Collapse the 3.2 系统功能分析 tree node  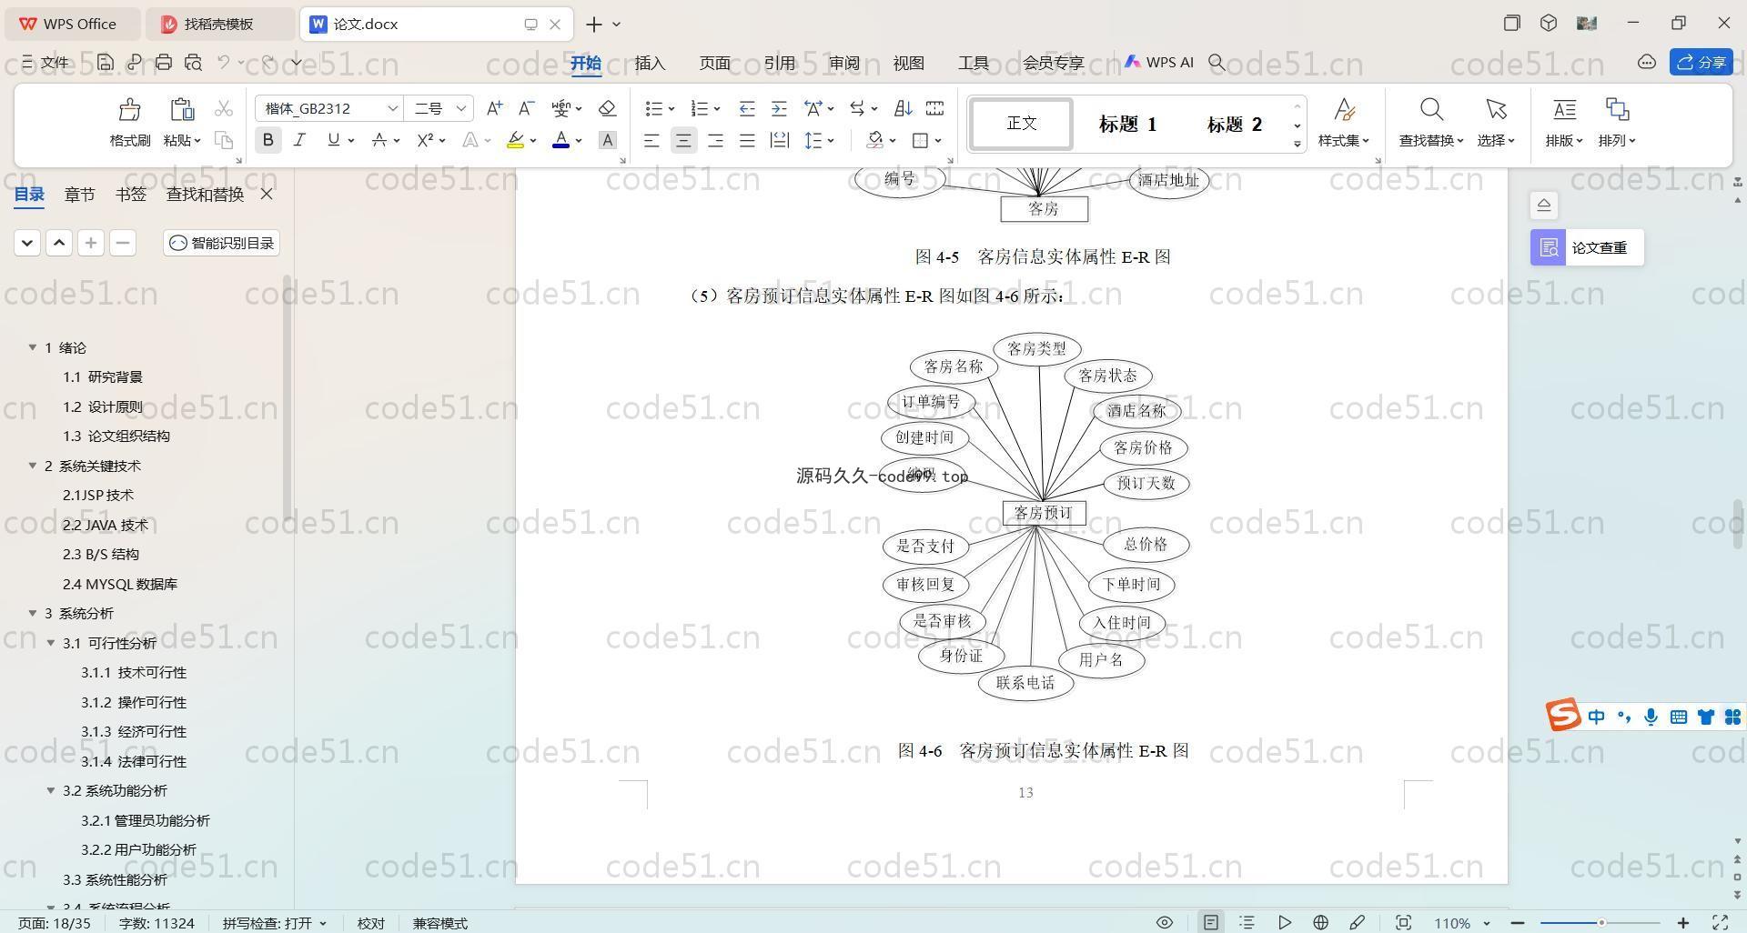pyautogui.click(x=51, y=790)
